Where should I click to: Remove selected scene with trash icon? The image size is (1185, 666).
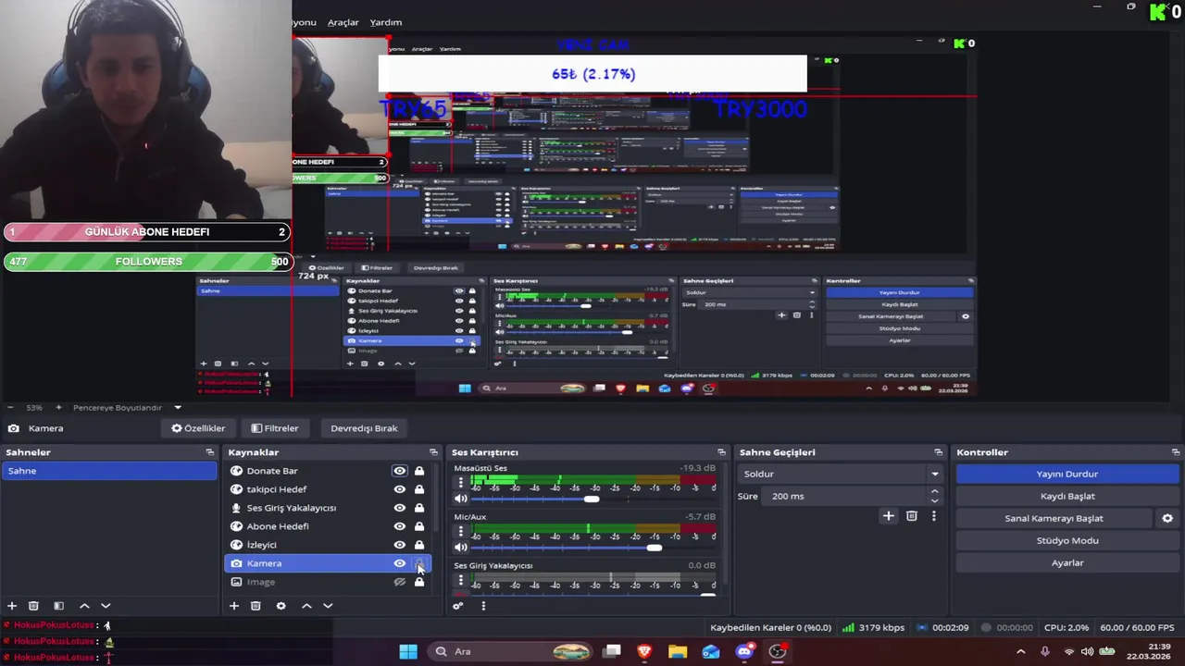click(x=33, y=606)
